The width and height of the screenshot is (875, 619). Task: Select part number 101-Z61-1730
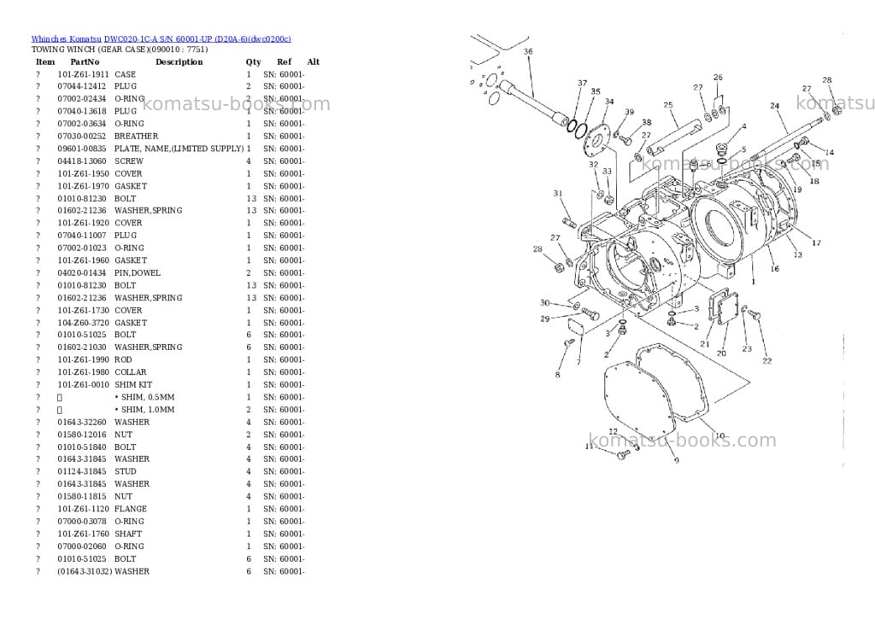pyautogui.click(x=83, y=311)
